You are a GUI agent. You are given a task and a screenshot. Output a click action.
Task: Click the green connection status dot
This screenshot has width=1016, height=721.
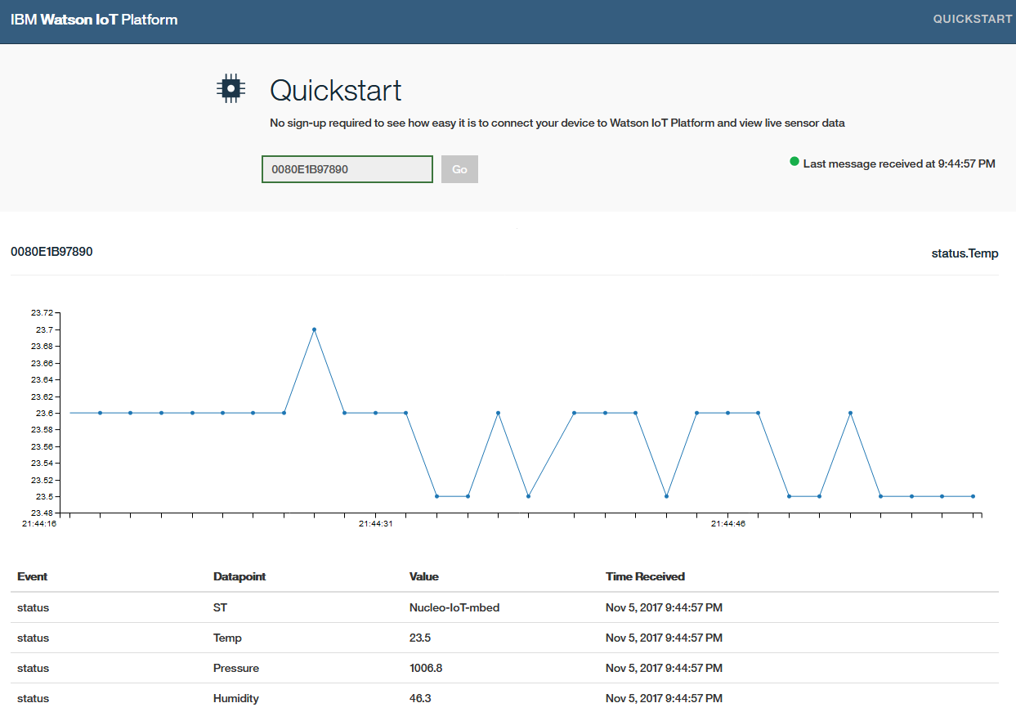794,162
